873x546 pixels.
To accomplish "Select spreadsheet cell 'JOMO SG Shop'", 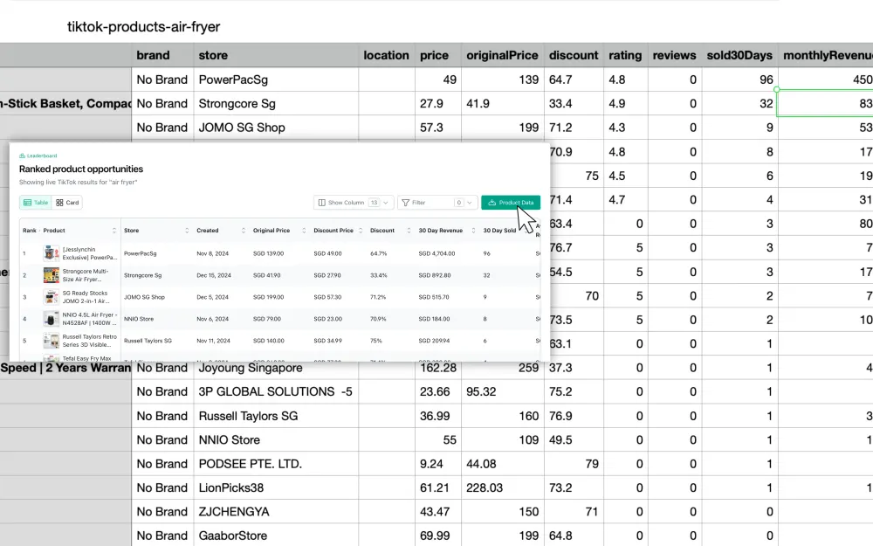I will pos(276,128).
